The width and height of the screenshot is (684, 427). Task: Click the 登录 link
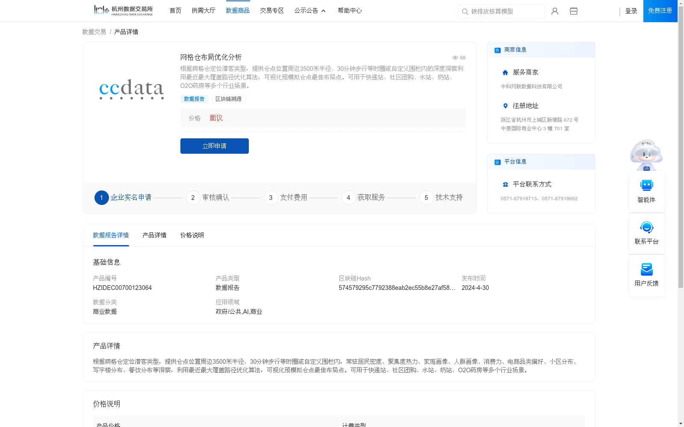[x=631, y=11]
